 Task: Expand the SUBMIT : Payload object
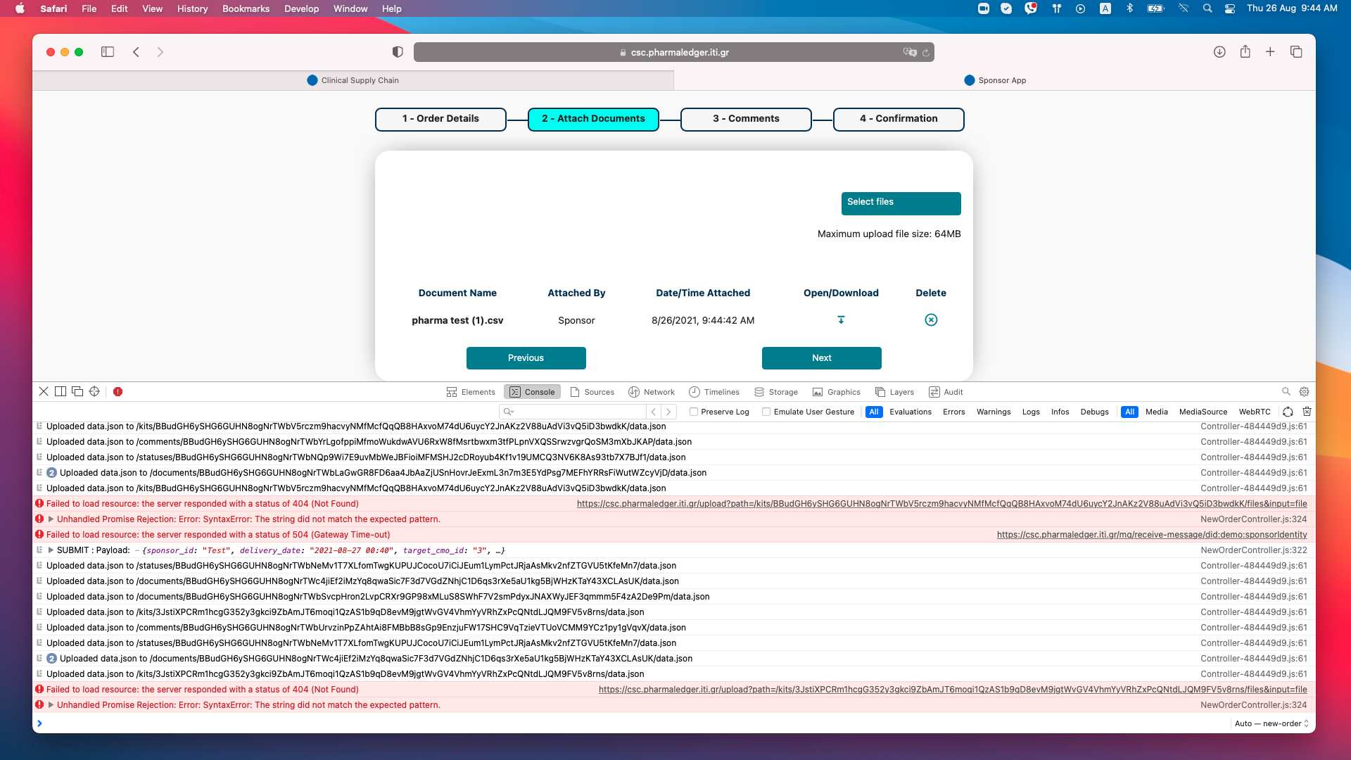[51, 550]
